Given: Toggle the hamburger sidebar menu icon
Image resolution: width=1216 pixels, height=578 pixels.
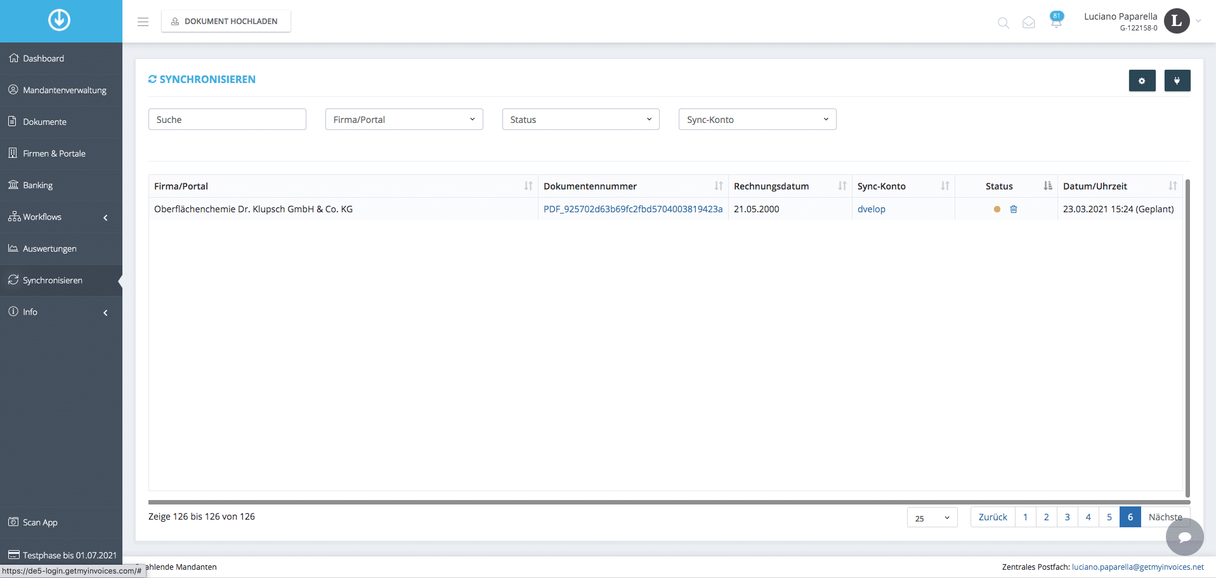Looking at the screenshot, I should 143,22.
